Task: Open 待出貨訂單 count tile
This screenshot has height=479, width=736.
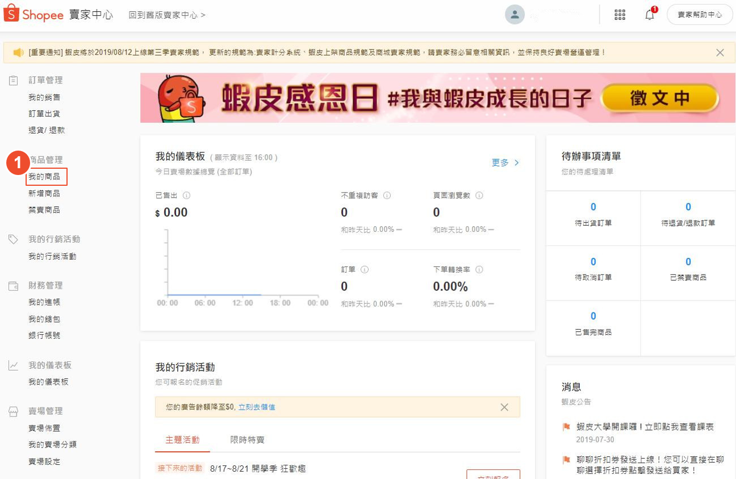Action: point(593,218)
